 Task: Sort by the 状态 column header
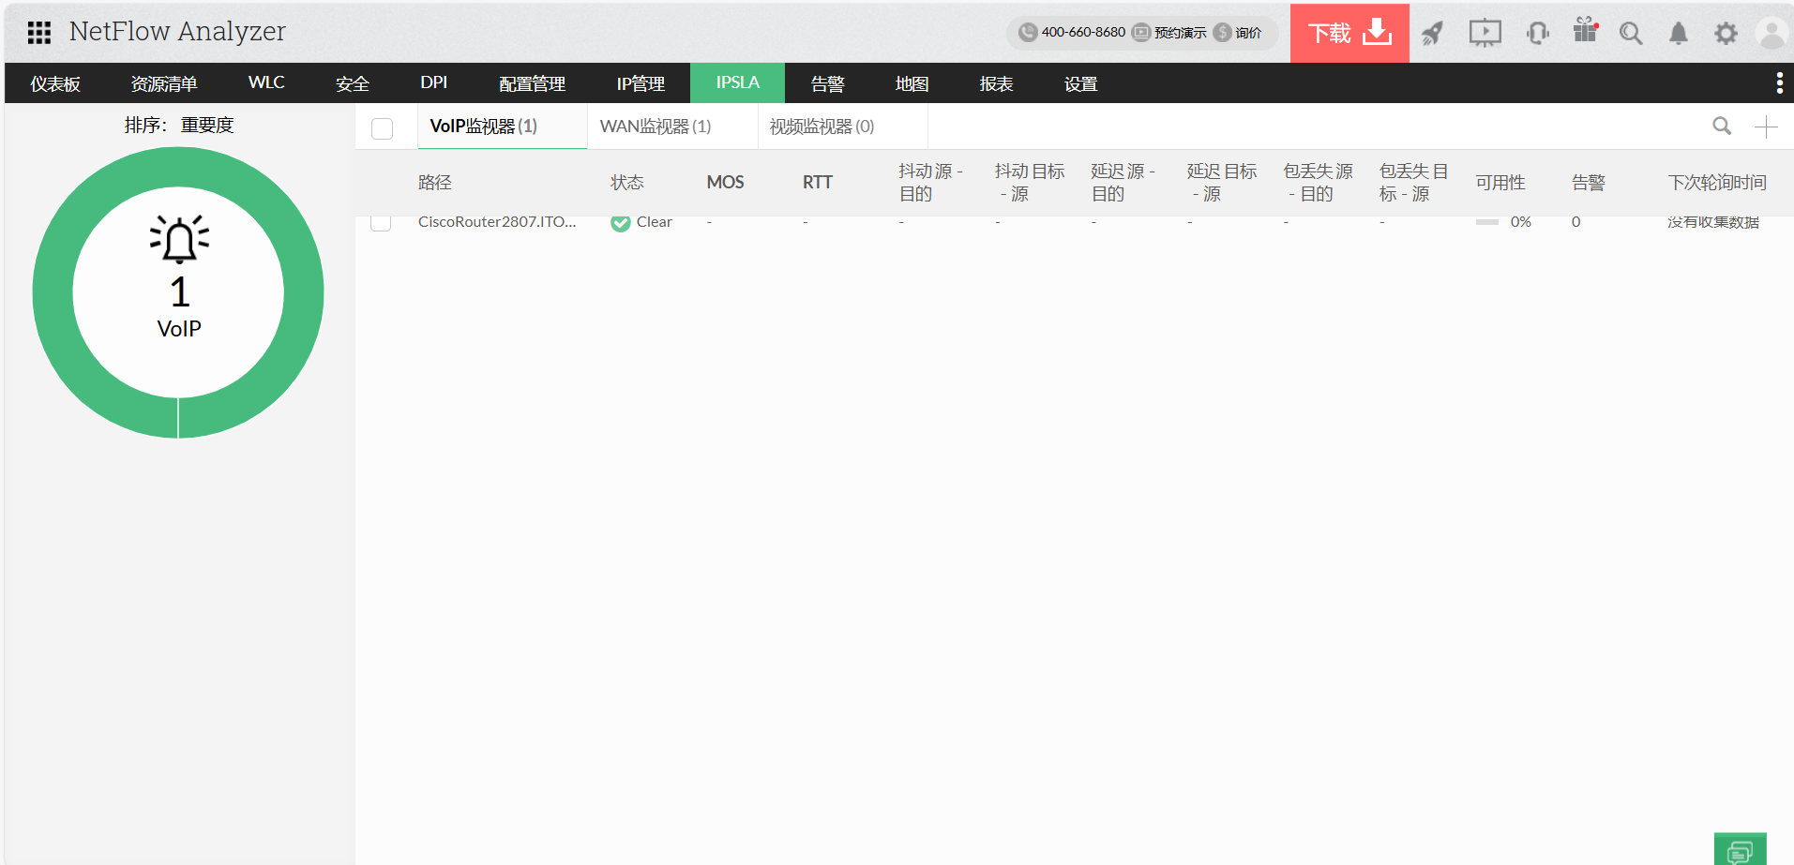click(627, 183)
